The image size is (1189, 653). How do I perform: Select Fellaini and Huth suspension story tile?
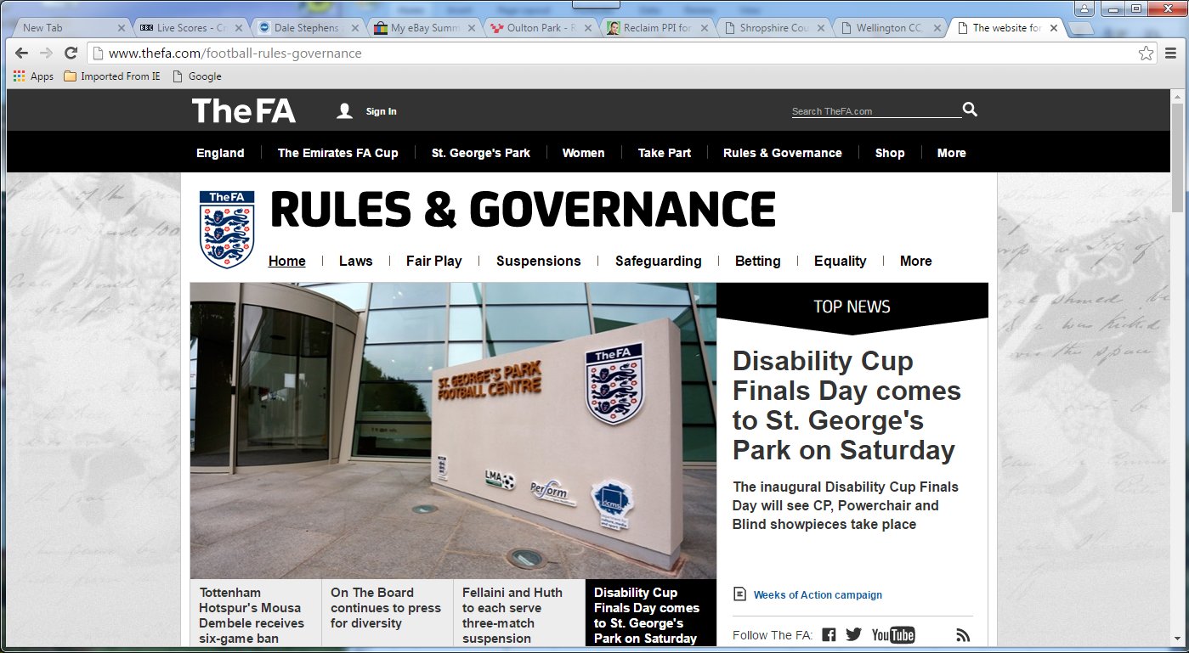pyautogui.click(x=519, y=613)
